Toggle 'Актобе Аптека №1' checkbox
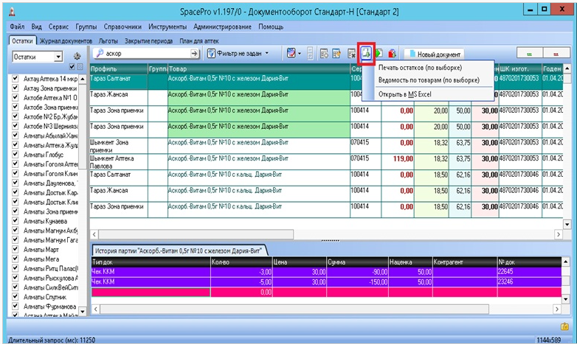 [15, 97]
